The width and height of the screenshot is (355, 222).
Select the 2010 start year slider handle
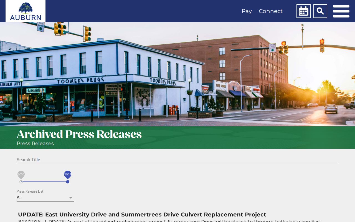coord(21,182)
